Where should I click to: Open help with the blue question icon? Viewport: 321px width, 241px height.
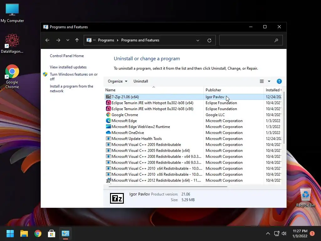click(279, 81)
